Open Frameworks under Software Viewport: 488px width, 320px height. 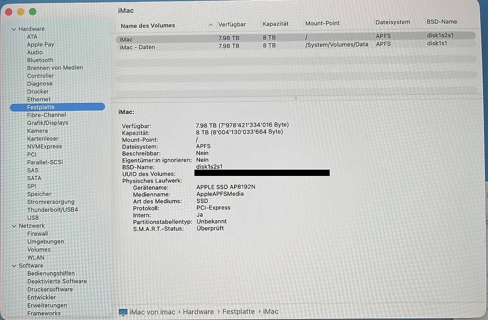tap(44, 313)
